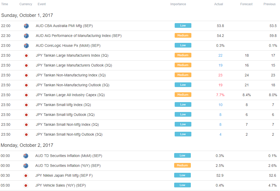Click the Japan flag beside Tankan Large Manufacturers Index
The width and height of the screenshot is (280, 191).
tap(26, 56)
